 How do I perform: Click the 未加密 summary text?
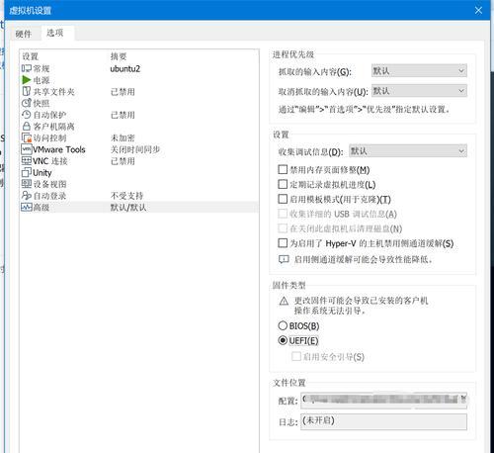coord(123,137)
